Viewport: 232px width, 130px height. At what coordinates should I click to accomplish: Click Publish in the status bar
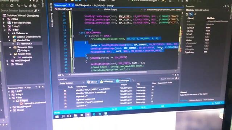pyautogui.click(x=217, y=103)
